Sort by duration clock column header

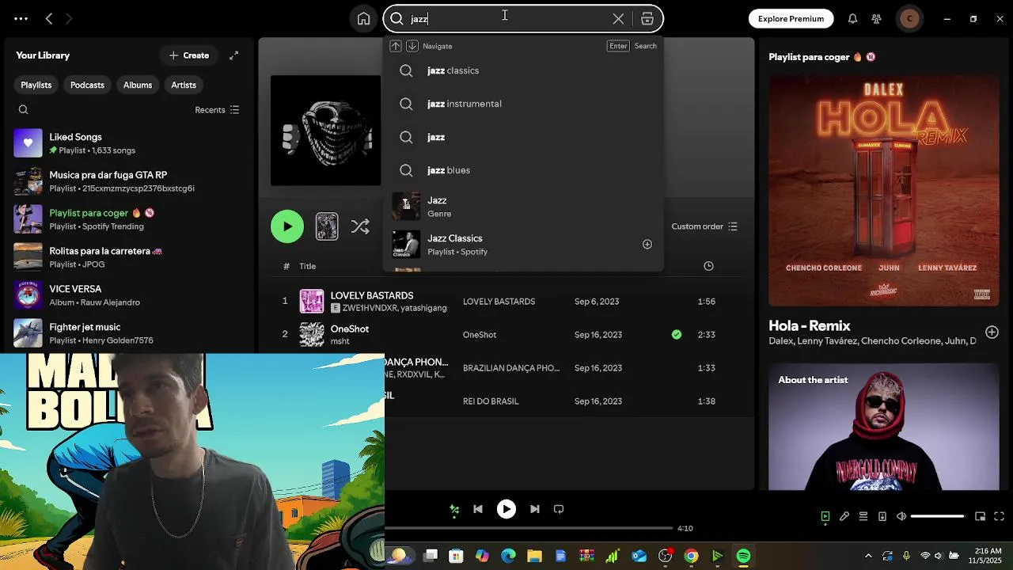[x=708, y=266]
